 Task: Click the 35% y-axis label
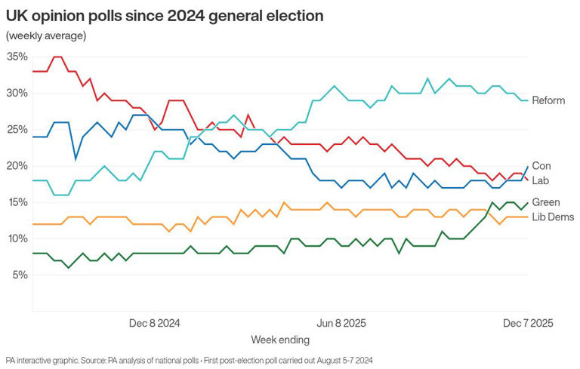tap(17, 57)
